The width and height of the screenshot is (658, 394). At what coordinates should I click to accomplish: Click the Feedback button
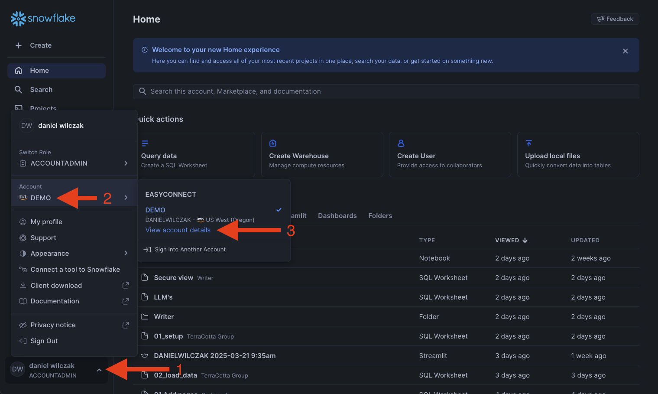coord(615,19)
